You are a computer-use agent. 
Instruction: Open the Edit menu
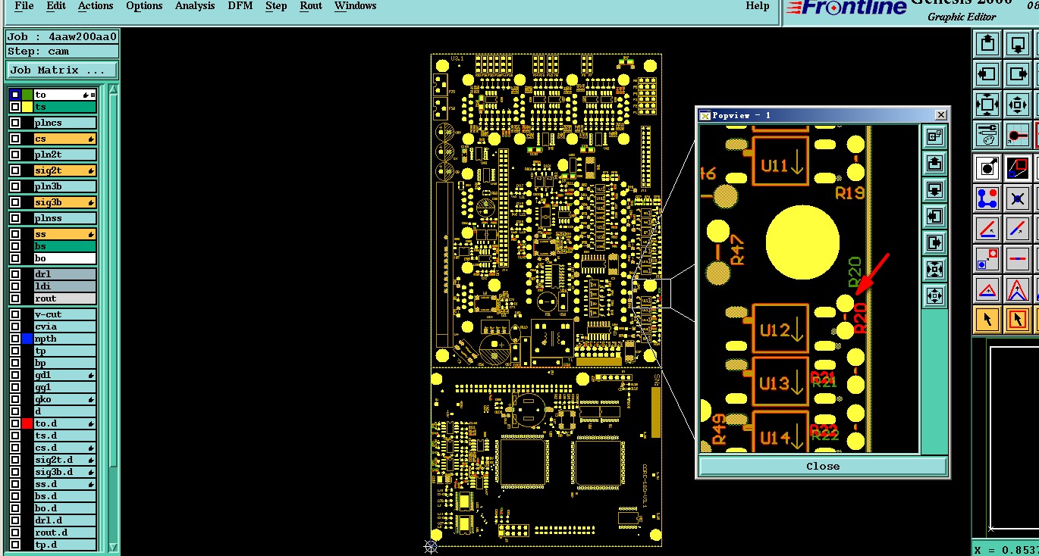(56, 5)
